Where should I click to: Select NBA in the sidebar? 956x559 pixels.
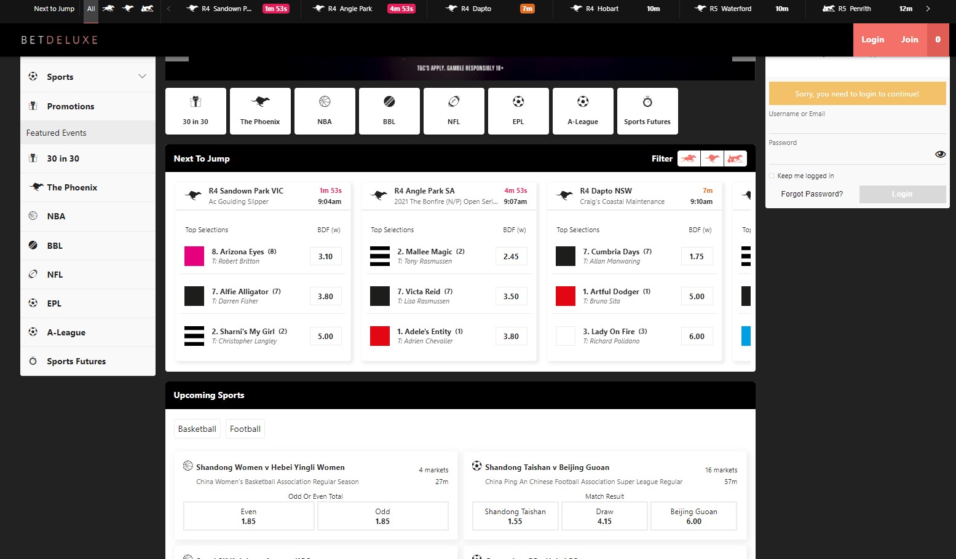coord(88,216)
